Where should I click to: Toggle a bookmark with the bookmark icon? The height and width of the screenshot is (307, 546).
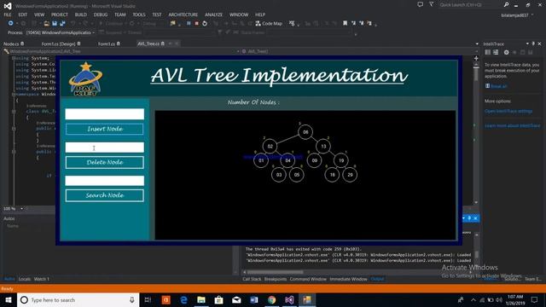[x=345, y=23]
